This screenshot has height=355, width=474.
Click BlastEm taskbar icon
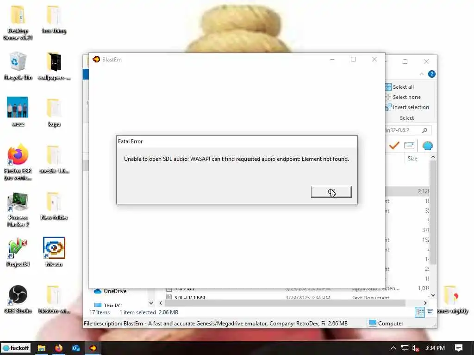click(x=93, y=348)
